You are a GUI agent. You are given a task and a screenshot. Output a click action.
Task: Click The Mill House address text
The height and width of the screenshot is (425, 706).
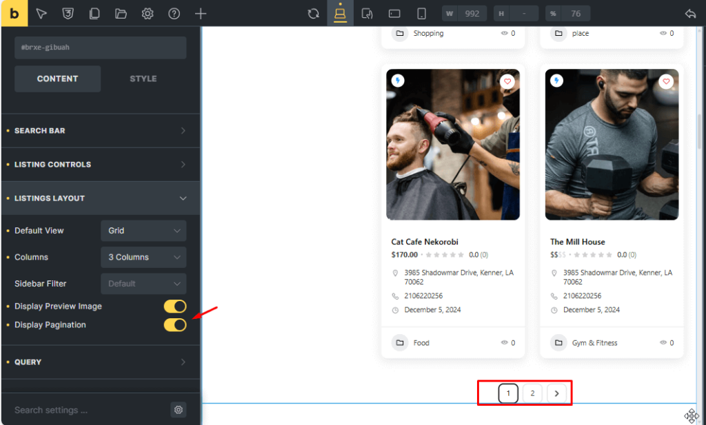point(617,277)
